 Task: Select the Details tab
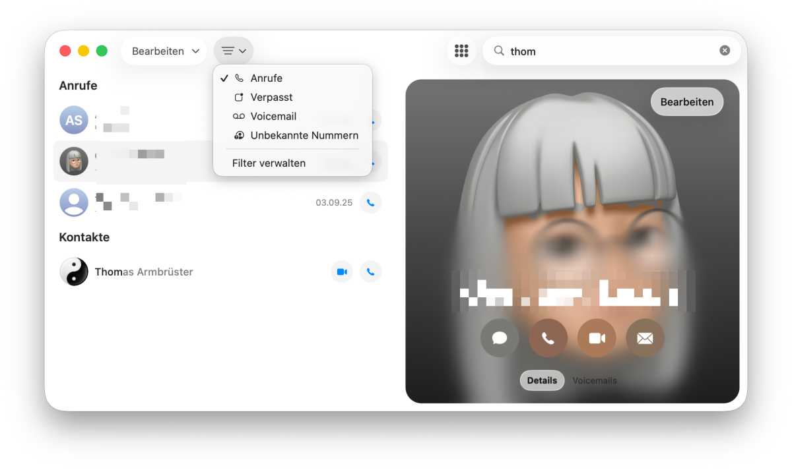pos(542,380)
